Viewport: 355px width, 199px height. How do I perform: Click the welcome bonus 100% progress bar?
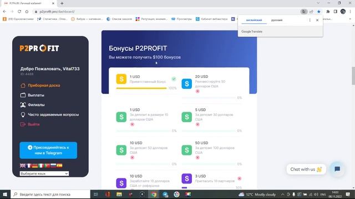click(x=141, y=88)
